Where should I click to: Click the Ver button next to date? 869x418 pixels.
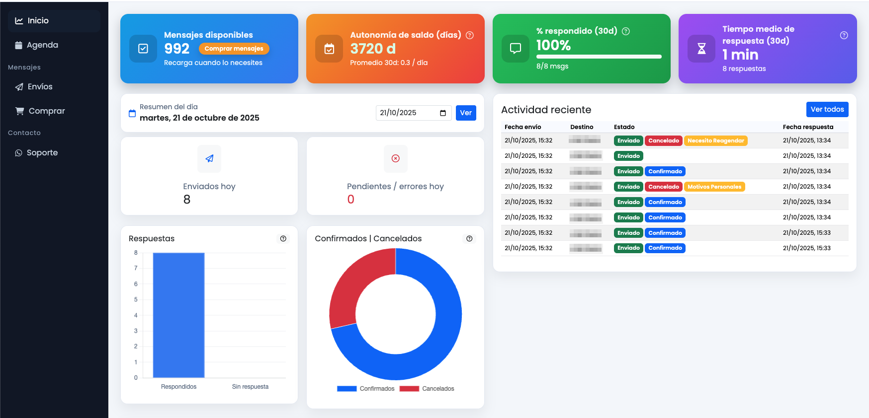pyautogui.click(x=466, y=113)
